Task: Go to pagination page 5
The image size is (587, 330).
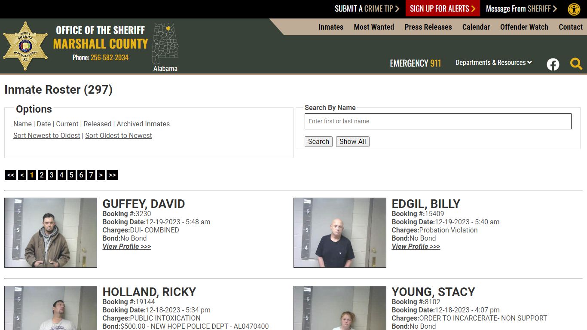Action: pyautogui.click(x=71, y=175)
